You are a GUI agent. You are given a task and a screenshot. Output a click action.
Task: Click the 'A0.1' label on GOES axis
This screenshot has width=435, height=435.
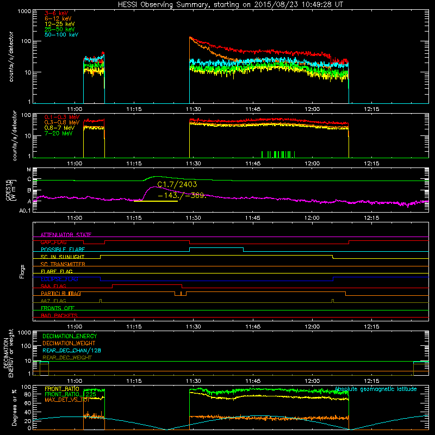pos(25,210)
